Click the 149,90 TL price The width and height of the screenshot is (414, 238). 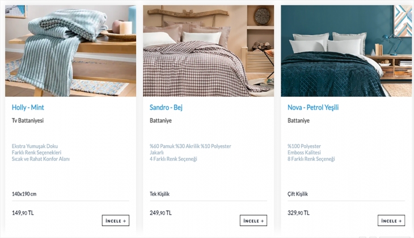23,213
